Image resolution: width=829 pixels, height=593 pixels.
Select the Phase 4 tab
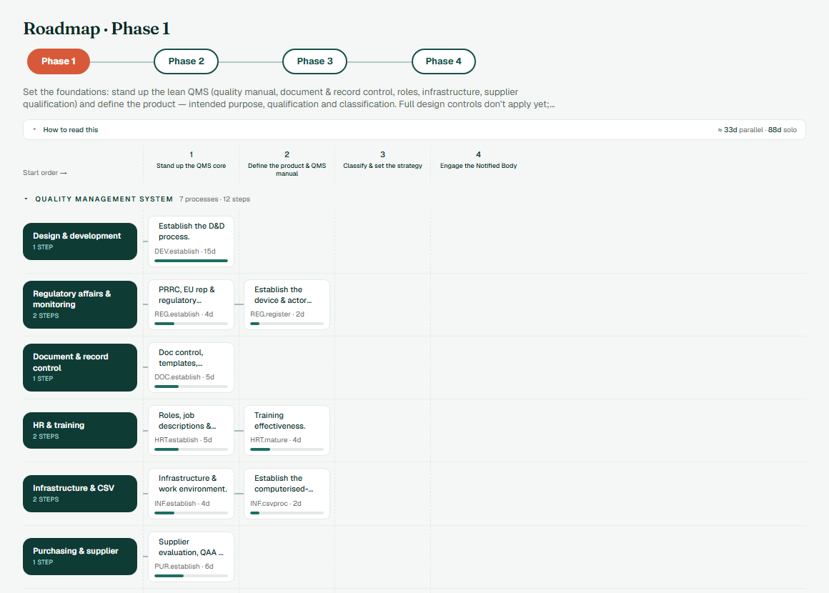(443, 61)
